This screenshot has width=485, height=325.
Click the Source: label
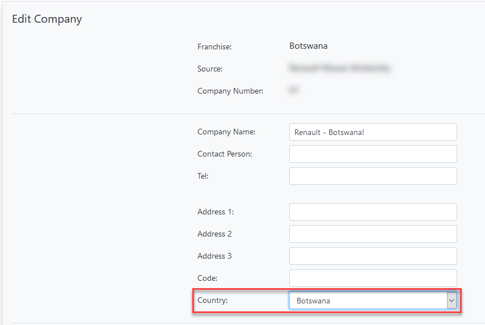(x=210, y=69)
